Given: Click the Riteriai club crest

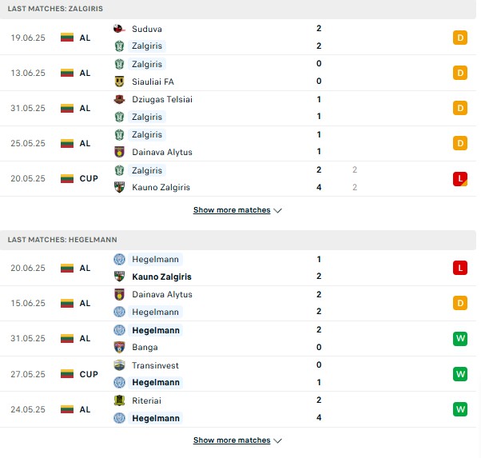Looking at the screenshot, I should click(x=119, y=400).
